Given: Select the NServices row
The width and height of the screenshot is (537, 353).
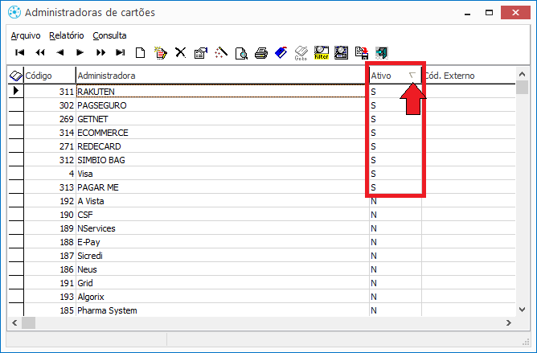Looking at the screenshot, I should click(x=262, y=228).
